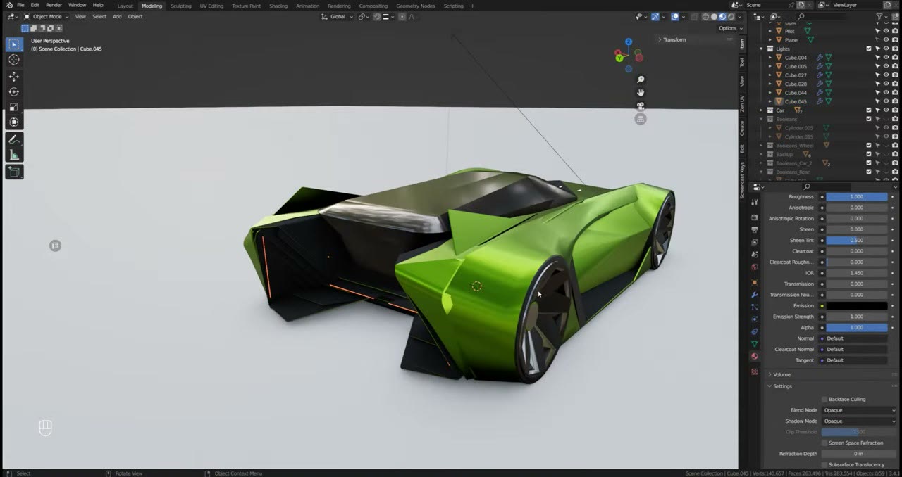Uncheck the Lights collection checkbox
This screenshot has height=477, width=902.
[x=869, y=49]
